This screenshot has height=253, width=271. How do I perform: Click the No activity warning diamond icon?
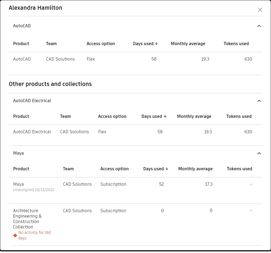(x=15, y=235)
